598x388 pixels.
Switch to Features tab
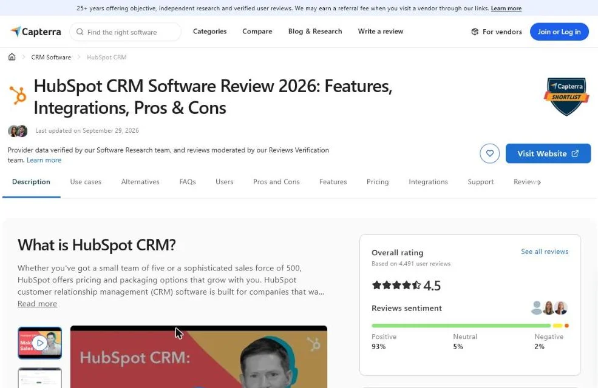[333, 182]
